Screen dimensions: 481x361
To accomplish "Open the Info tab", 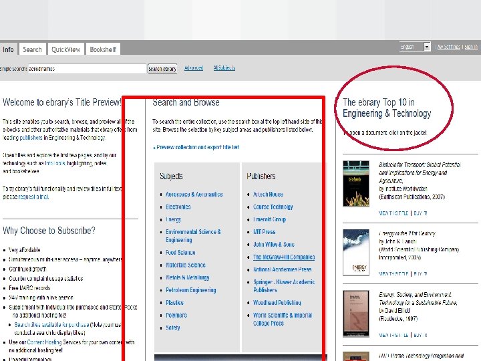I will click(x=8, y=49).
